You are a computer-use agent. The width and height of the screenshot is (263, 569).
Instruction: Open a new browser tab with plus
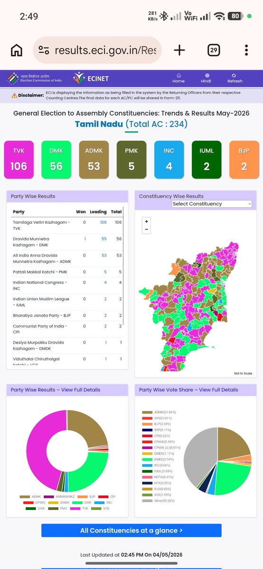[x=179, y=50]
